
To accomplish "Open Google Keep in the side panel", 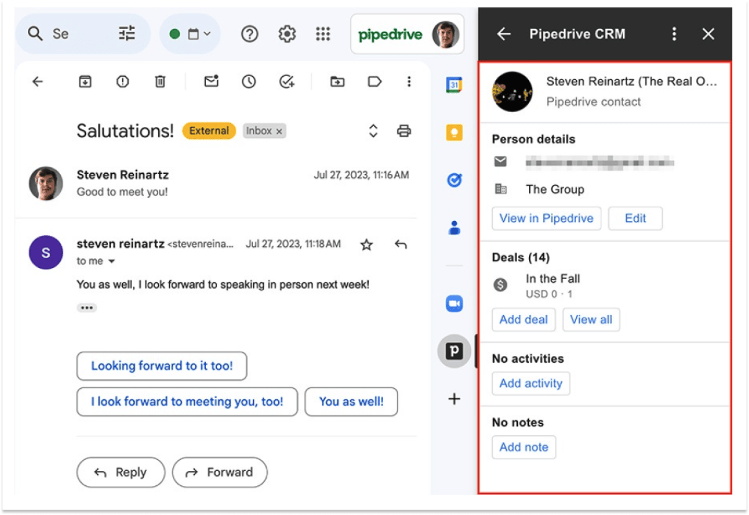I will coord(454,132).
